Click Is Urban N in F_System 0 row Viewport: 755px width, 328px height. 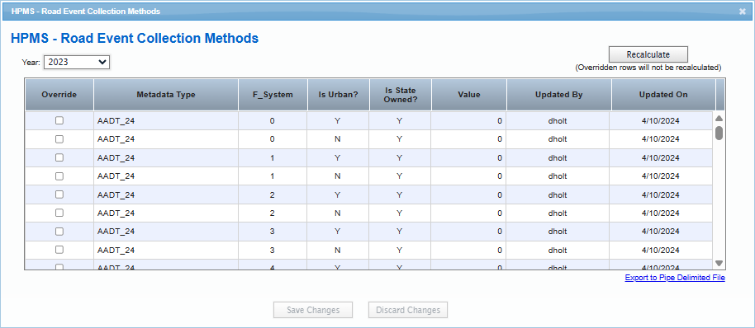click(338, 139)
